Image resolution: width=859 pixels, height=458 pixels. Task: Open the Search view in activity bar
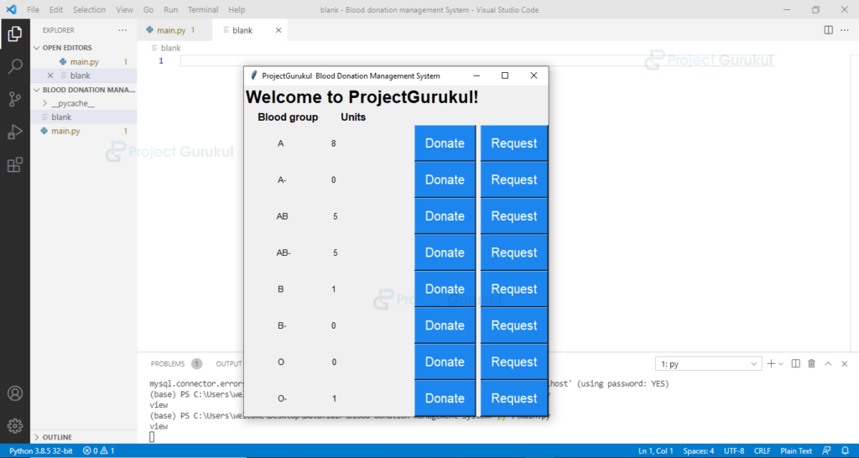(x=15, y=67)
